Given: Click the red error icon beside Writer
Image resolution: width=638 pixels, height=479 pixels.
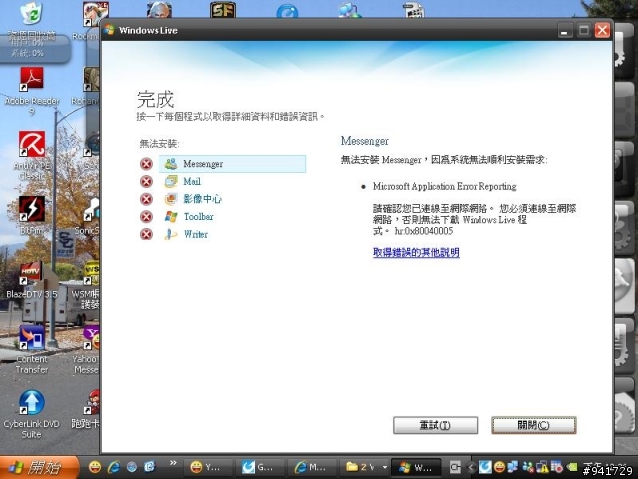Looking at the screenshot, I should click(x=146, y=234).
